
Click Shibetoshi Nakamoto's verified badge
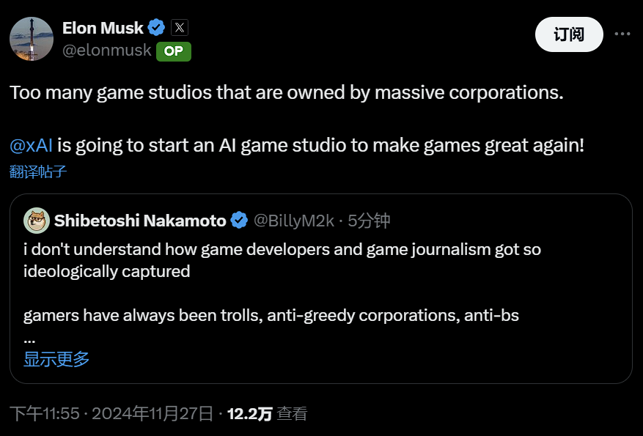pos(239,221)
